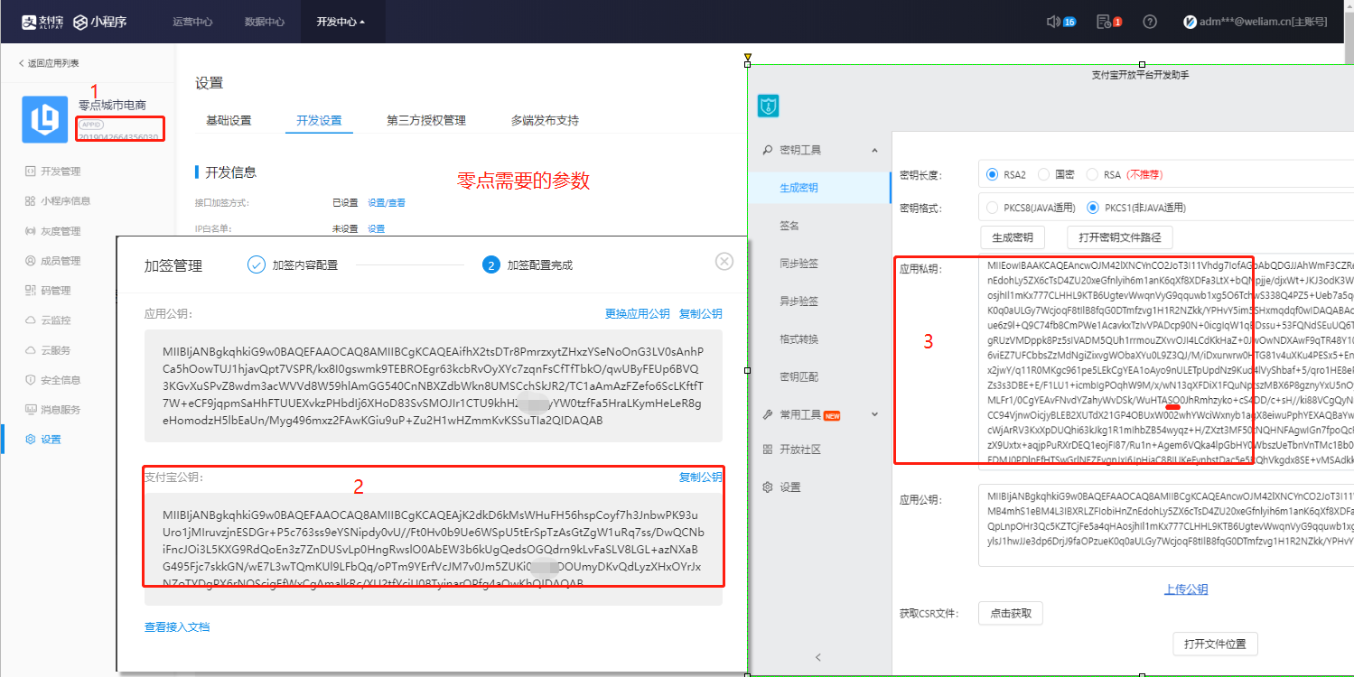Image resolution: width=1354 pixels, height=677 pixels.
Task: Click the 点击获取 CSR button
Action: click(1011, 614)
